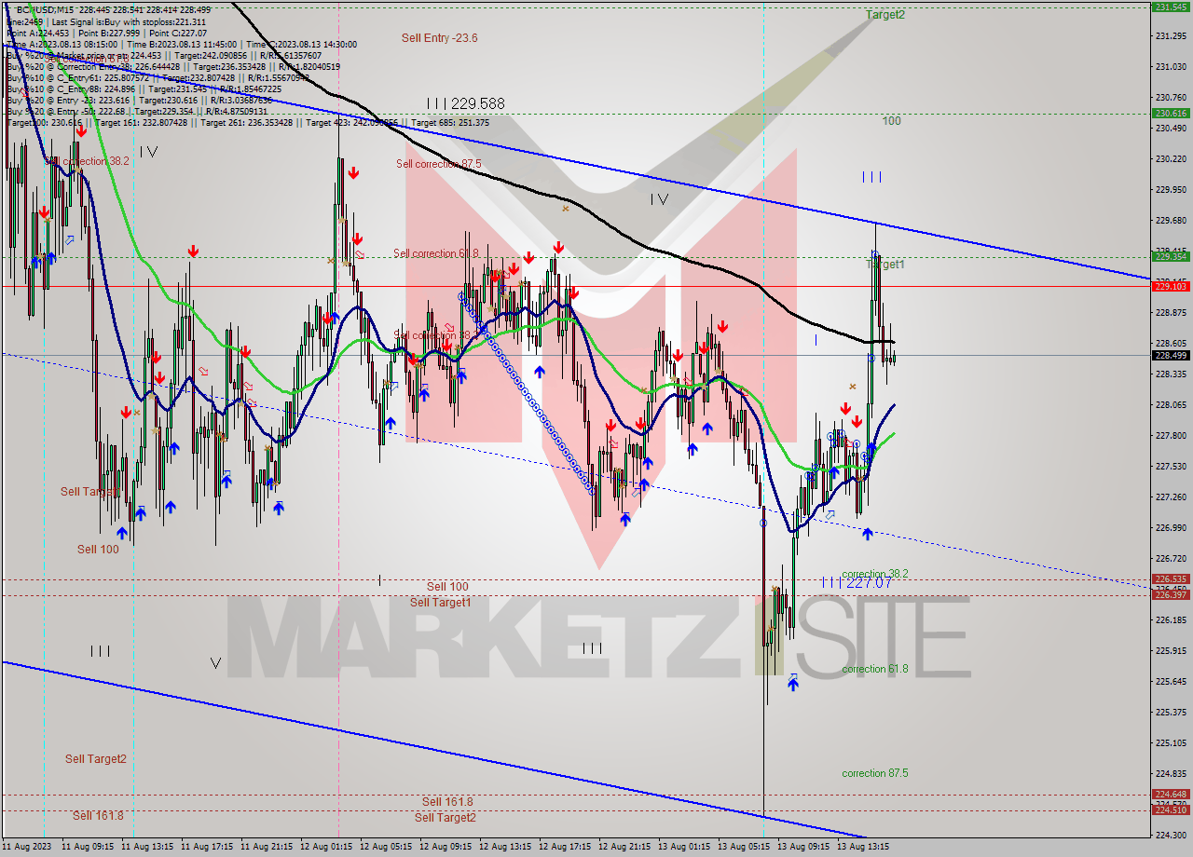Screen dimensions: 1193x857
Task: Click the green 'correction 61.8' label
Action: coord(875,669)
